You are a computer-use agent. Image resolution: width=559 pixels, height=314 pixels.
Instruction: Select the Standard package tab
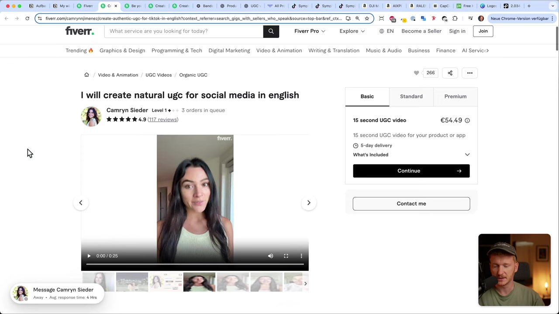click(x=411, y=96)
